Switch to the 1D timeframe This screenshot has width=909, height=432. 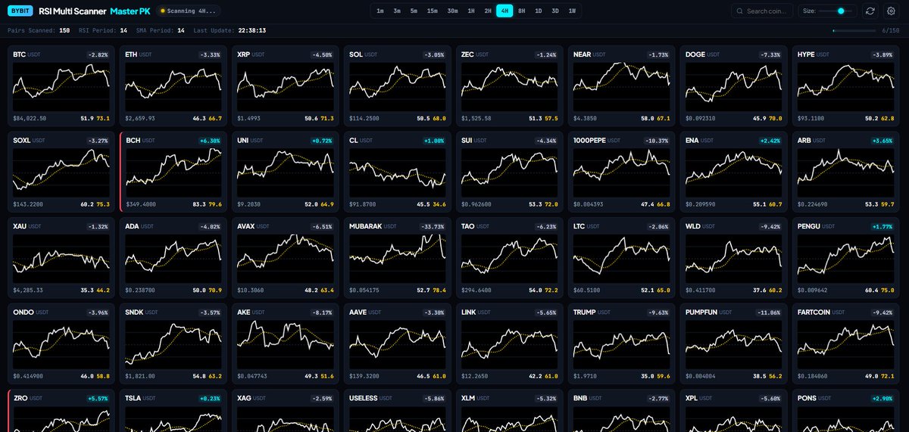[538, 11]
